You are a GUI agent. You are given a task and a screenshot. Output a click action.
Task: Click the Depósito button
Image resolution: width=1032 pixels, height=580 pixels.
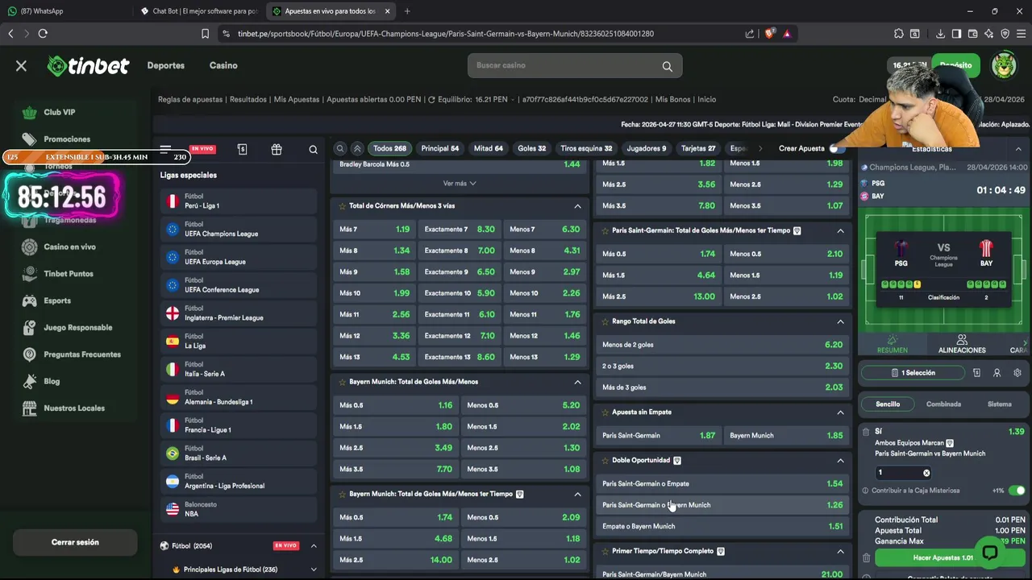click(955, 65)
